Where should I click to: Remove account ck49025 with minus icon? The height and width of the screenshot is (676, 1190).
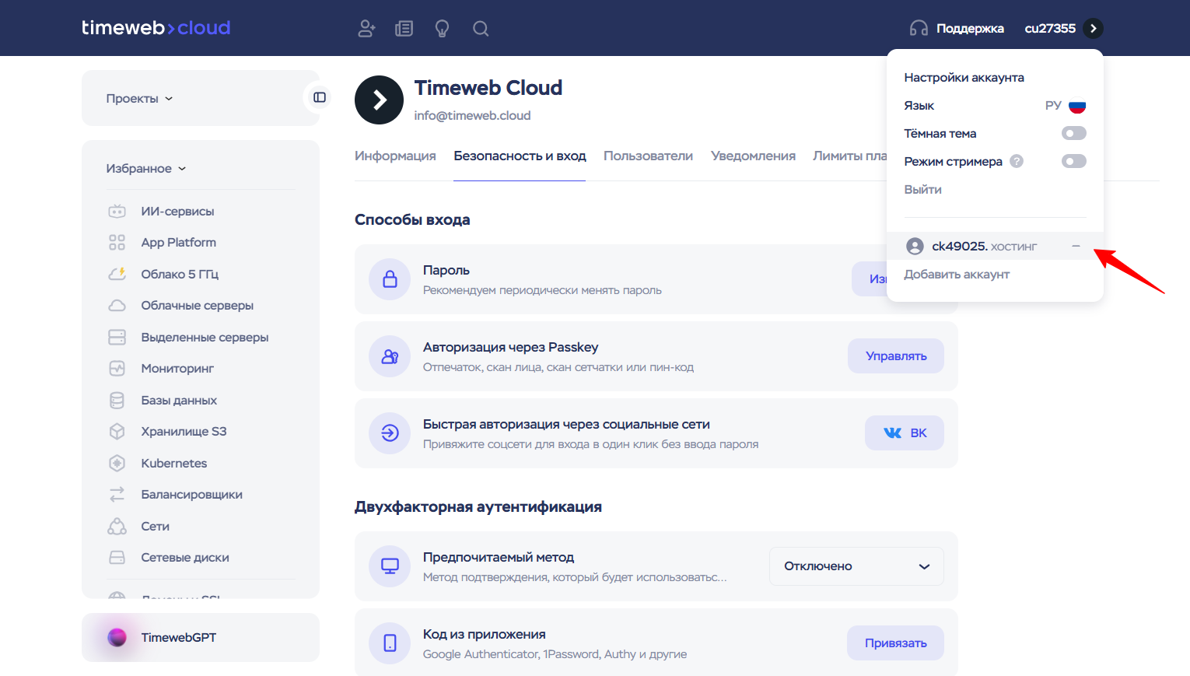tap(1076, 246)
